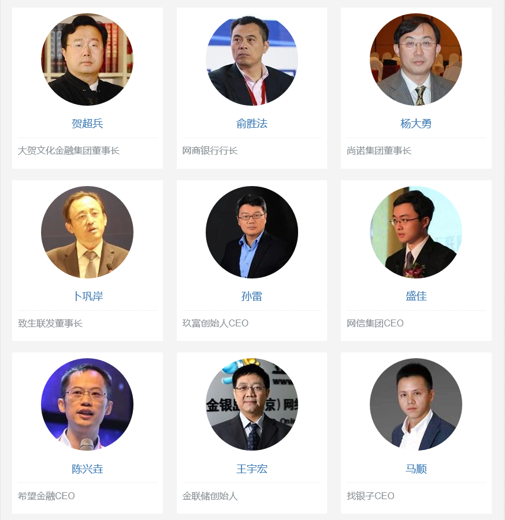Click the 孙雷 name link
Screen dimensions: 505x520
(252, 296)
